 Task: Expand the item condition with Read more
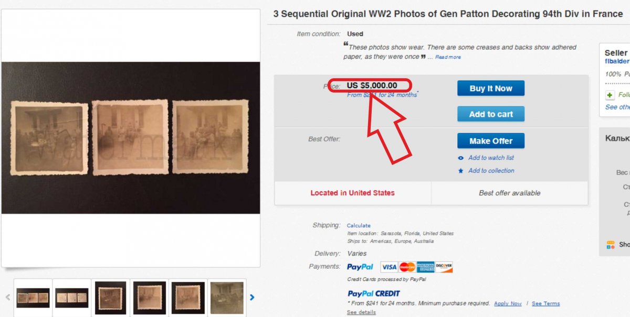(448, 57)
